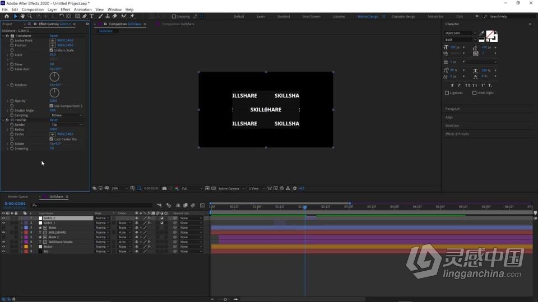
Task: Select the Hand tool
Action: pos(22,16)
